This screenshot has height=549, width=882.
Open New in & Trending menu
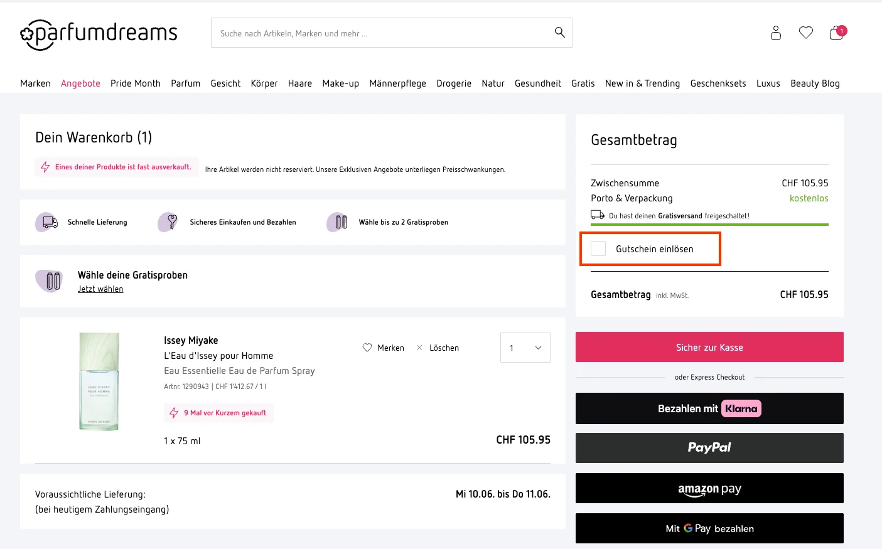[x=643, y=83]
